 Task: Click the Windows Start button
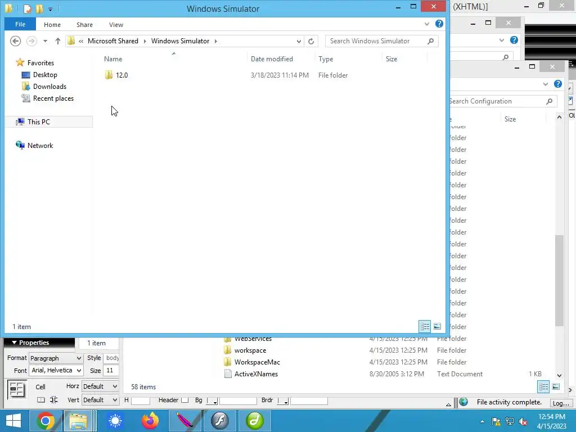13,421
